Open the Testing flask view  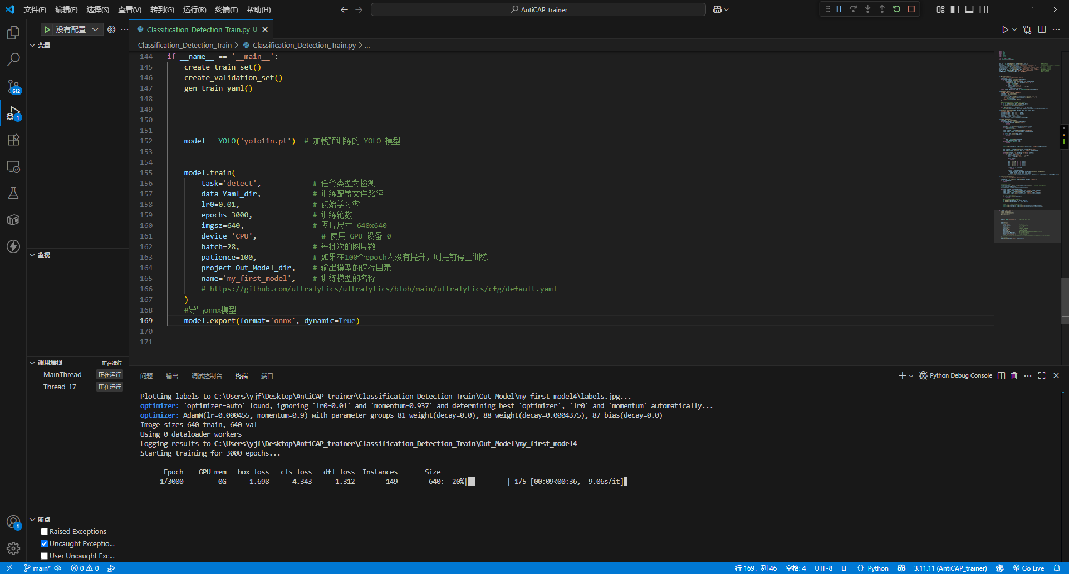tap(13, 193)
